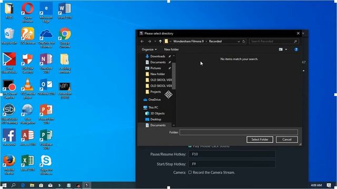
Task: Click navigation pane scroll down arrow
Action: click(x=174, y=125)
